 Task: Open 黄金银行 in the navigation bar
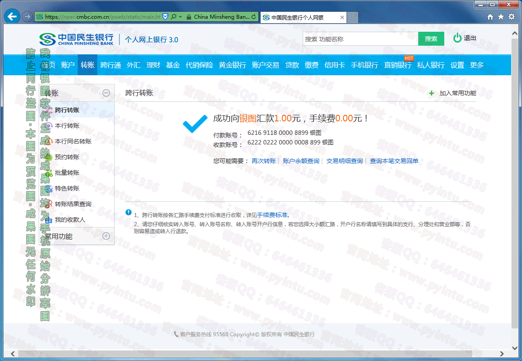232,65
